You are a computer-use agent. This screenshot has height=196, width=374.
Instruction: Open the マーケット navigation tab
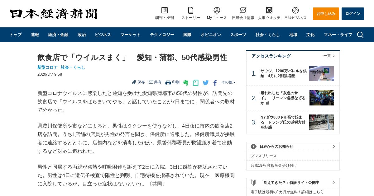130,35
